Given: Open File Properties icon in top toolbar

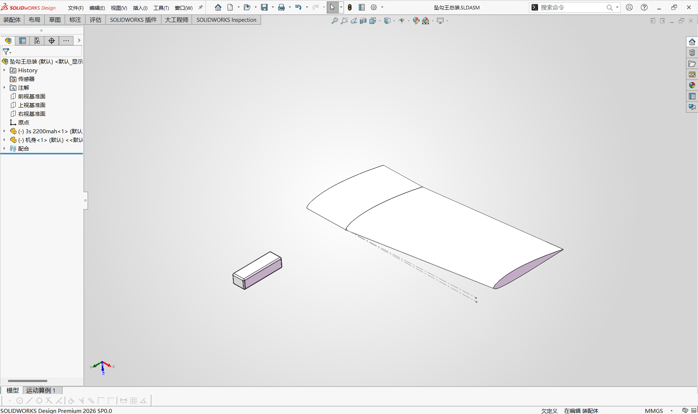Looking at the screenshot, I should click(x=362, y=7).
